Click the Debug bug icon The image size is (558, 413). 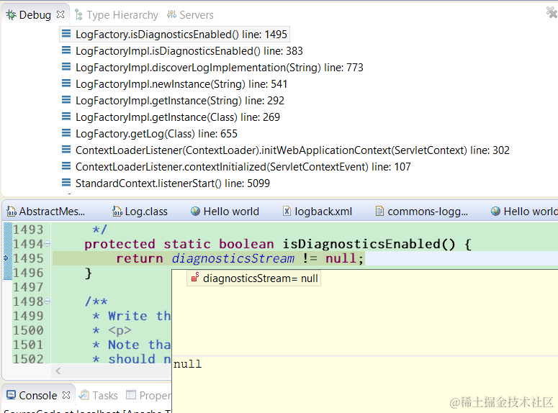click(x=11, y=15)
